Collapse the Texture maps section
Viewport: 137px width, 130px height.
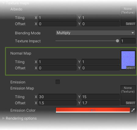click(3, 3)
